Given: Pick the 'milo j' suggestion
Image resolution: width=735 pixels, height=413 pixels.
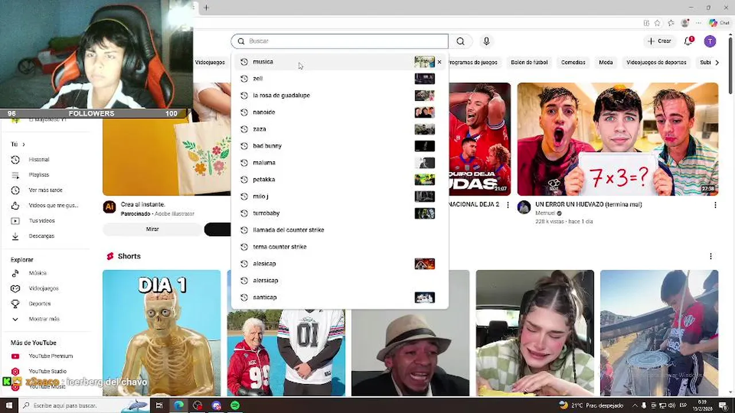Looking at the screenshot, I should point(340,196).
